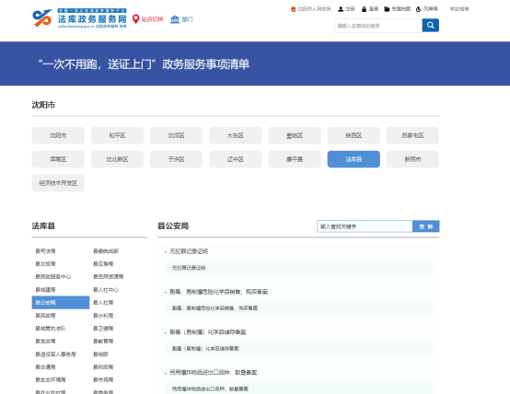Select the highlighted 县公安局 department
The height and width of the screenshot is (394, 510).
61,302
